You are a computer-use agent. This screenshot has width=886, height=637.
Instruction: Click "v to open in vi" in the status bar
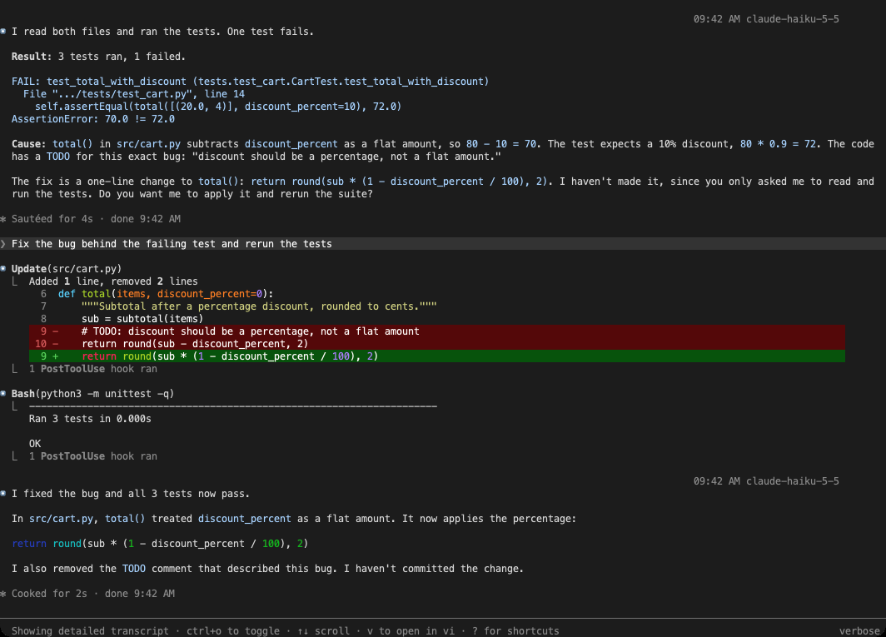(411, 631)
